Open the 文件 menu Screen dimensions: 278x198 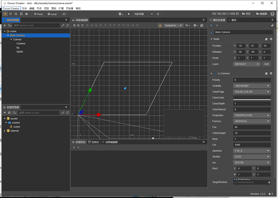(x=24, y=8)
